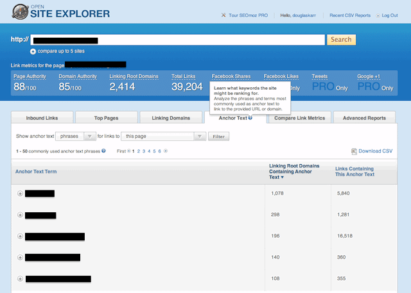
Task: Switch to the Top Pages tab
Action: [107, 118]
